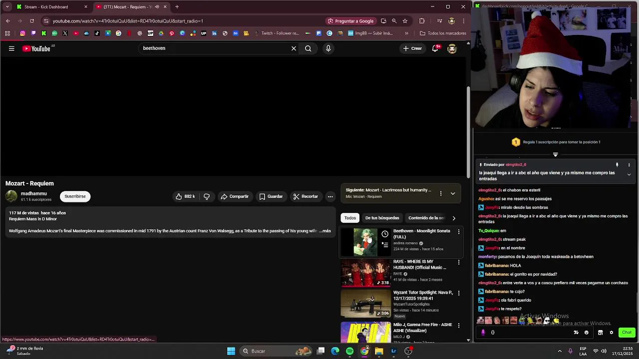Click in the YouTube search box
Screen dimensions: 639x359
(215, 48)
